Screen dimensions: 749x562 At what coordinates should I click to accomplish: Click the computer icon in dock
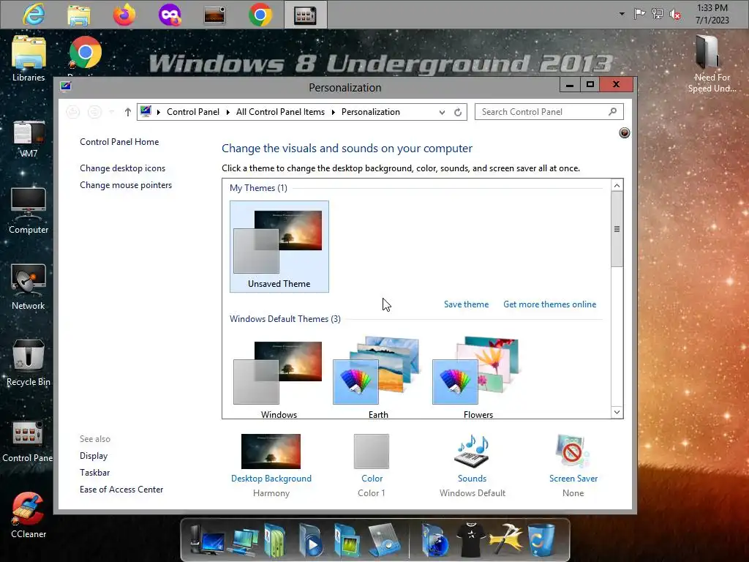point(207,541)
